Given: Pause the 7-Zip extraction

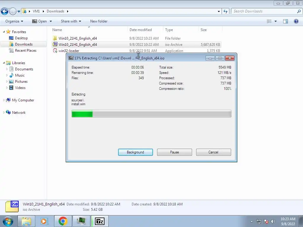Looking at the screenshot, I should point(175,152).
